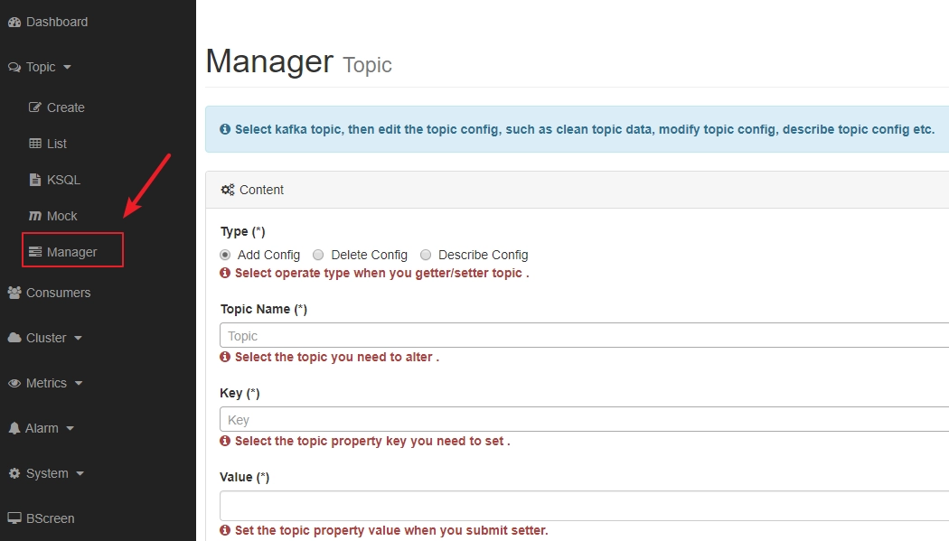
Task: Click the info icon in blue banner
Action: [225, 129]
